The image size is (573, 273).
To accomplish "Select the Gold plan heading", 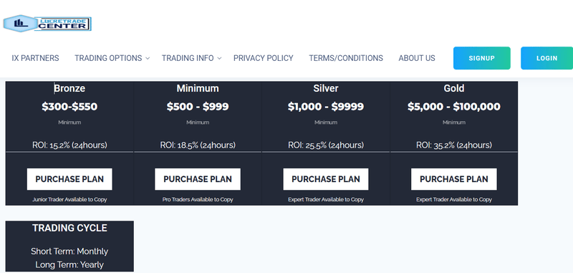I will pos(454,88).
